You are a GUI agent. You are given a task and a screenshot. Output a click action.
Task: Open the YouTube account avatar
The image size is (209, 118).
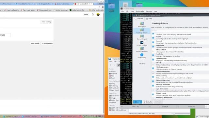(x=98, y=14)
